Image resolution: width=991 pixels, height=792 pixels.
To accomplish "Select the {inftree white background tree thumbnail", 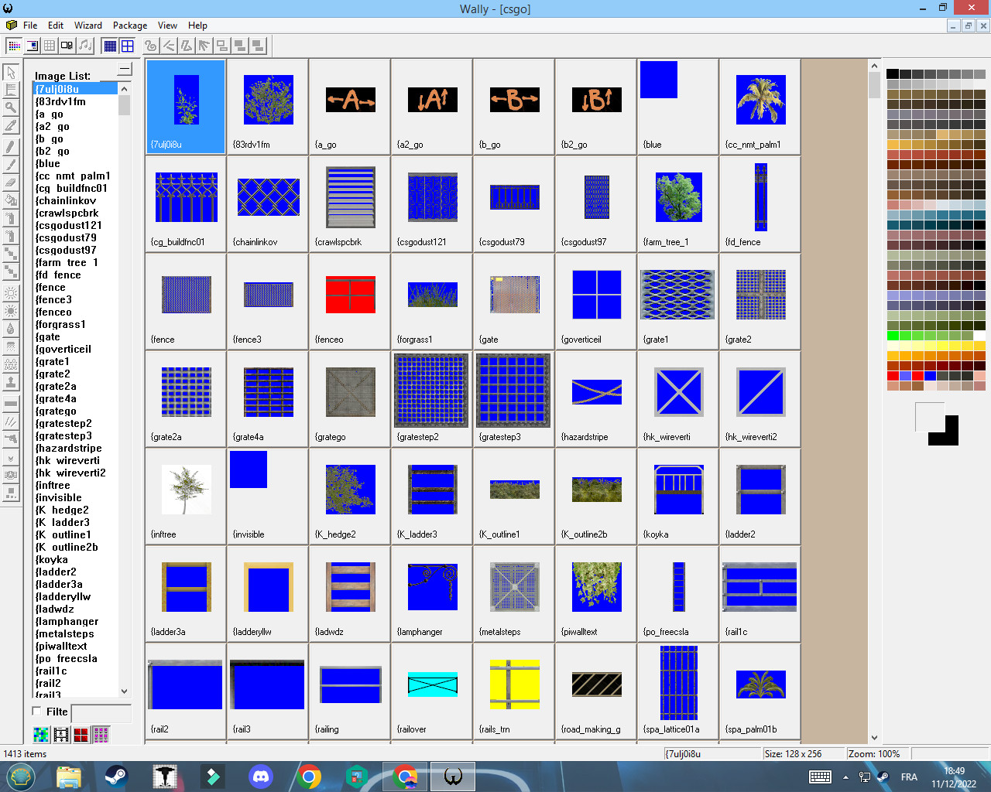I will [186, 496].
